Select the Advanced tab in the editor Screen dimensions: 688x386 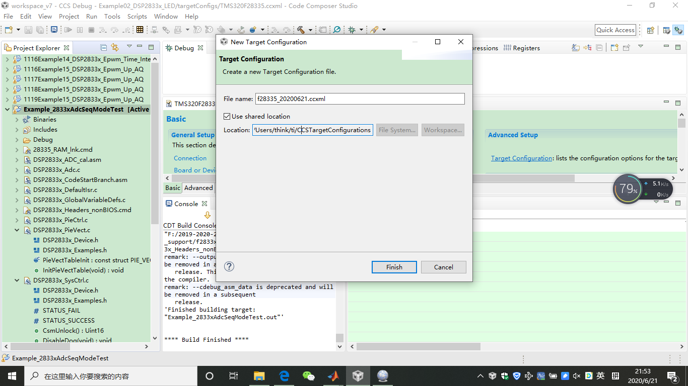point(198,187)
